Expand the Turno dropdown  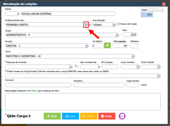(133, 56)
